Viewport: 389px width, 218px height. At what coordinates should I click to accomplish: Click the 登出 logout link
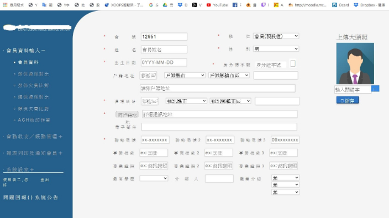[x=45, y=179]
